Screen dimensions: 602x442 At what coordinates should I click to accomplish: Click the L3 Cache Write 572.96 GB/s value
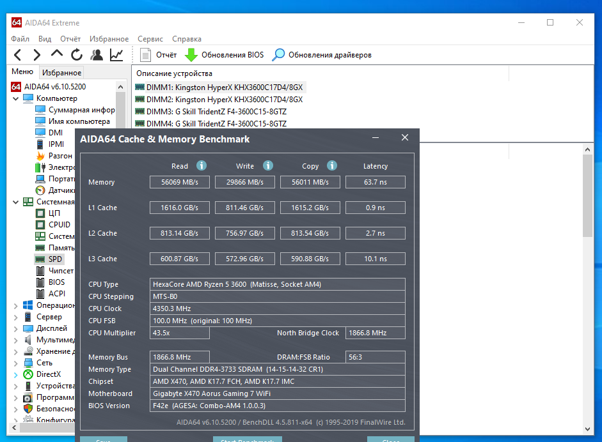(245, 259)
